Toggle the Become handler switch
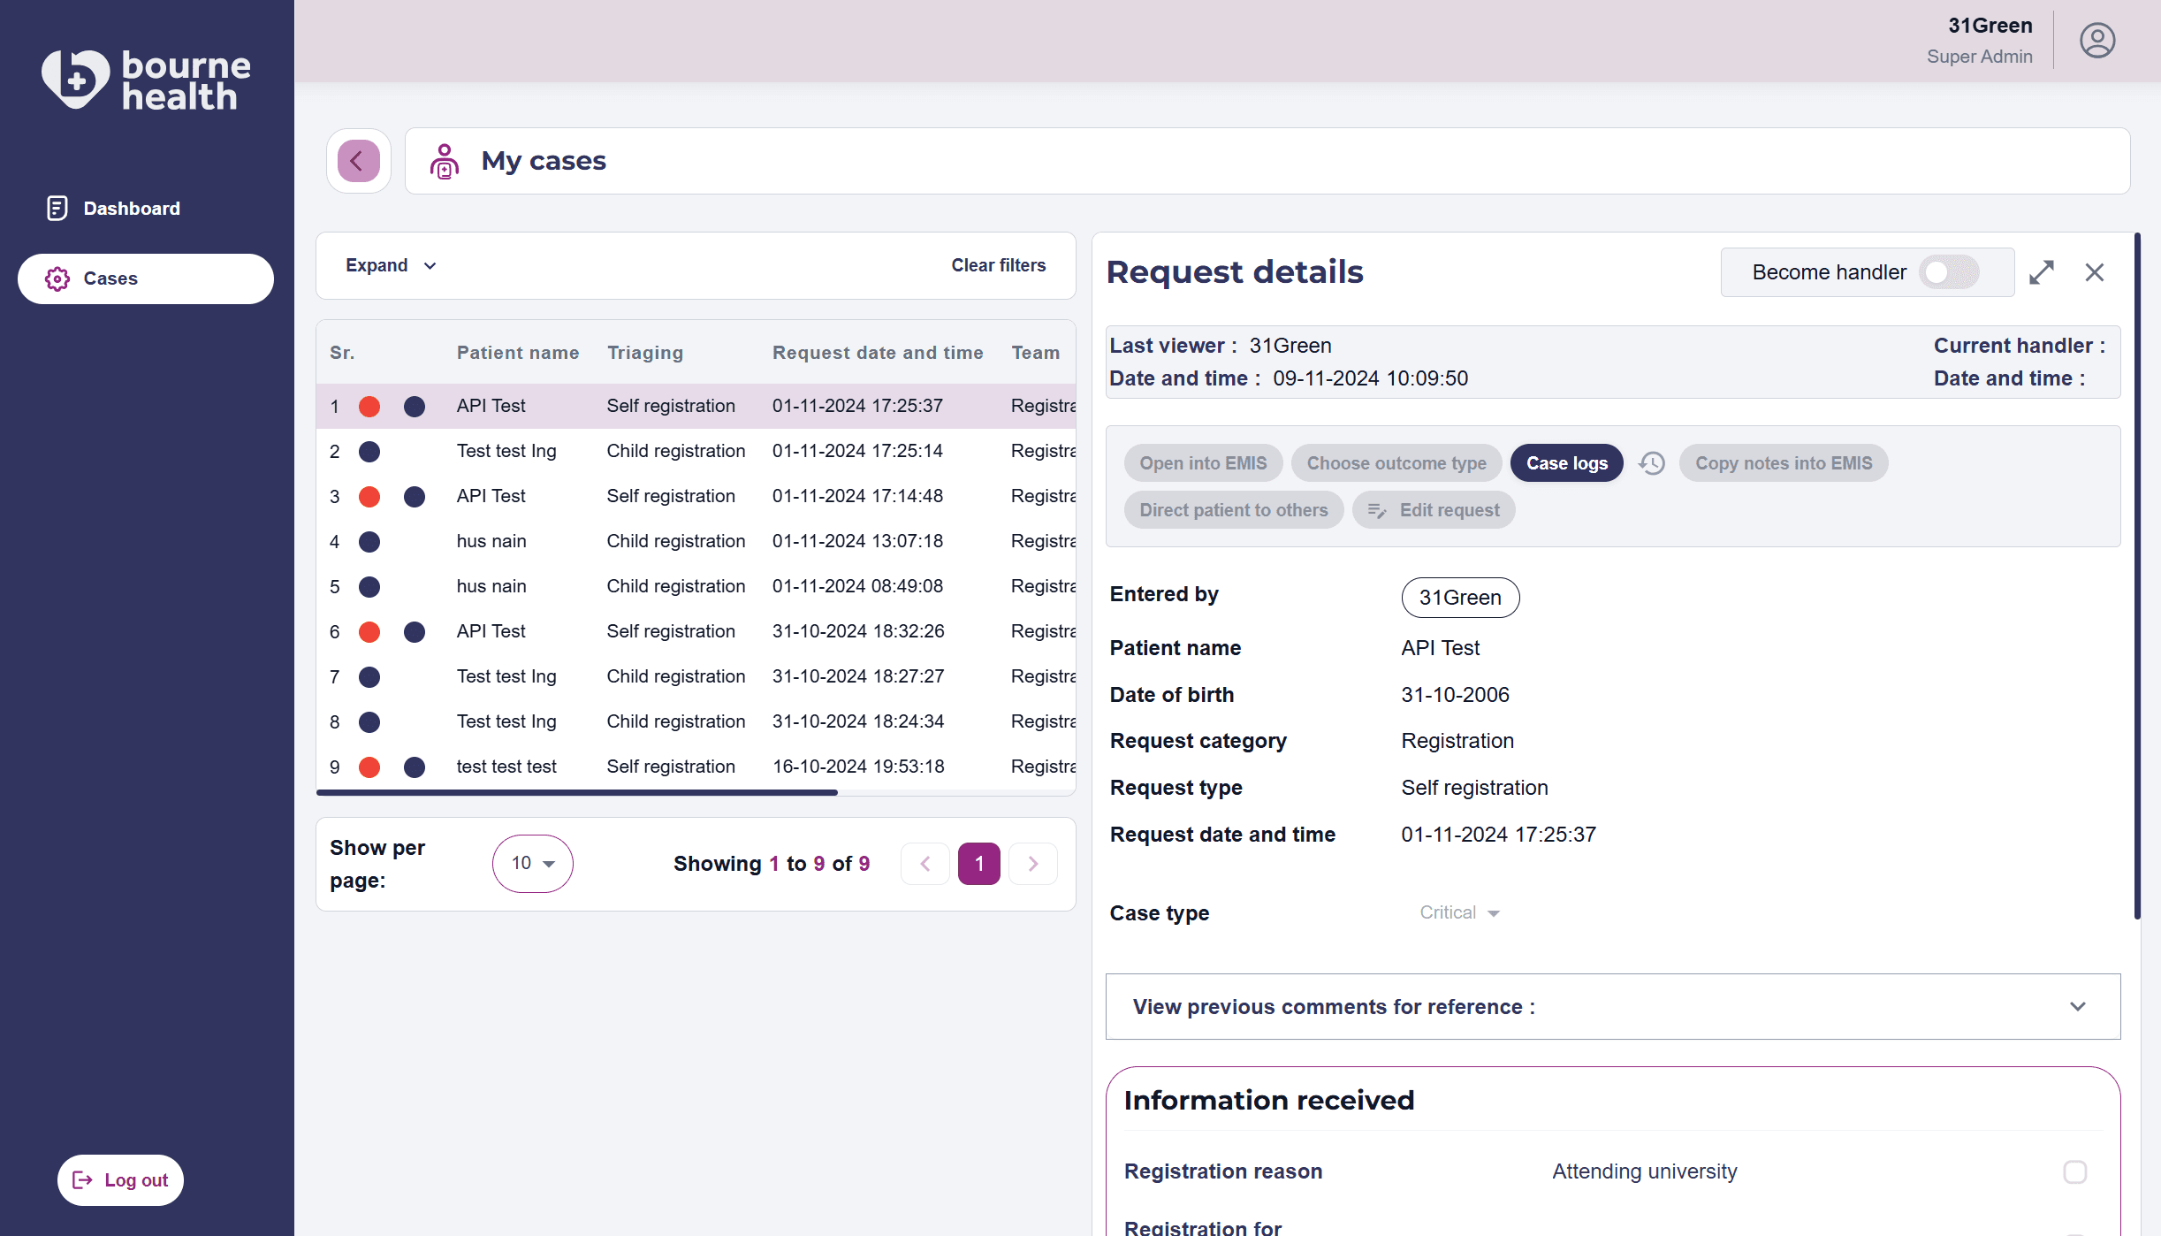The image size is (2161, 1236). 1949,272
